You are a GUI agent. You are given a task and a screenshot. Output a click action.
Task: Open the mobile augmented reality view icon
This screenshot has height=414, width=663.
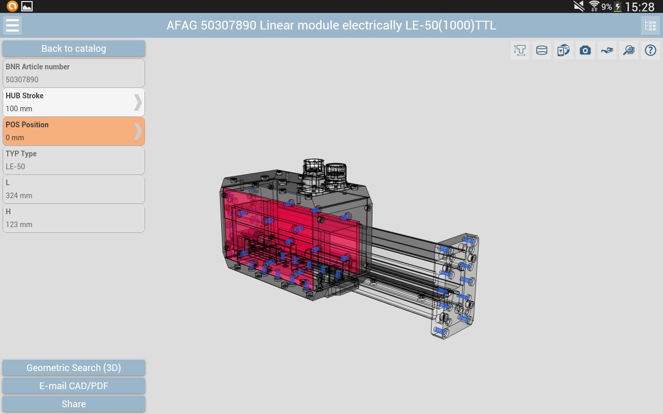click(564, 50)
